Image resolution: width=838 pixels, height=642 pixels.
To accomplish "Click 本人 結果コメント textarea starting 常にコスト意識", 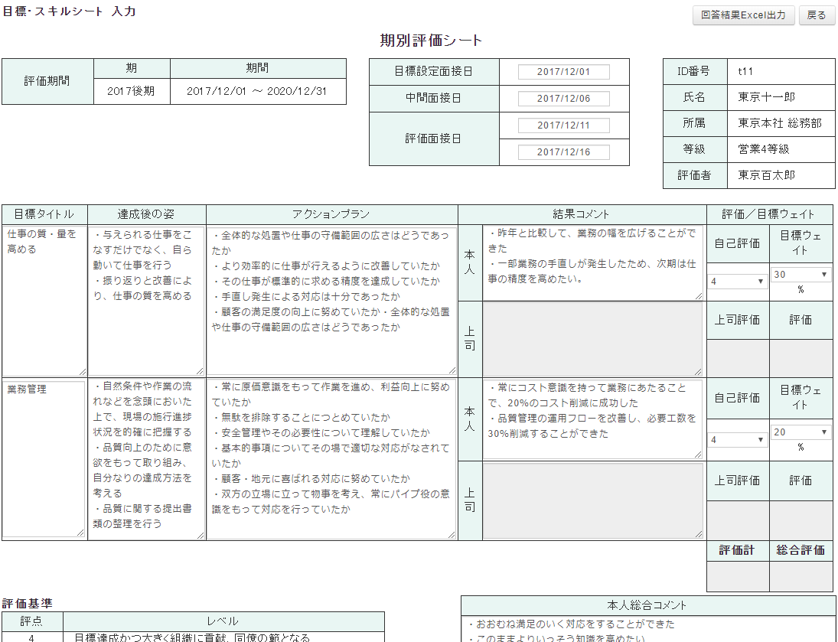I will coord(593,419).
